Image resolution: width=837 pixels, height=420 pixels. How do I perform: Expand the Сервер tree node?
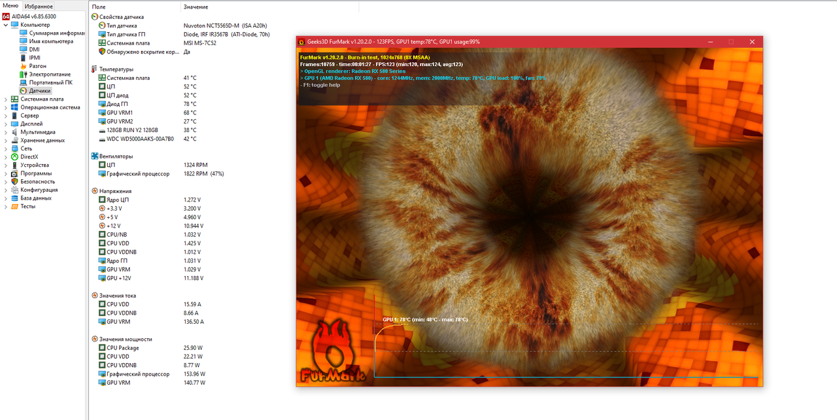[x=6, y=115]
